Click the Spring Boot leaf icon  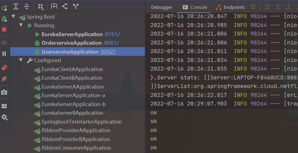point(22,17)
